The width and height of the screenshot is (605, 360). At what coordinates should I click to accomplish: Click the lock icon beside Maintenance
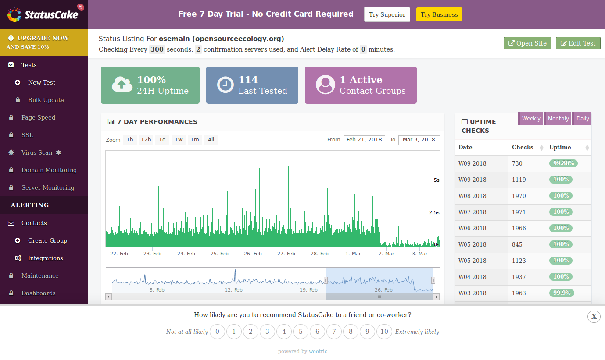click(11, 275)
